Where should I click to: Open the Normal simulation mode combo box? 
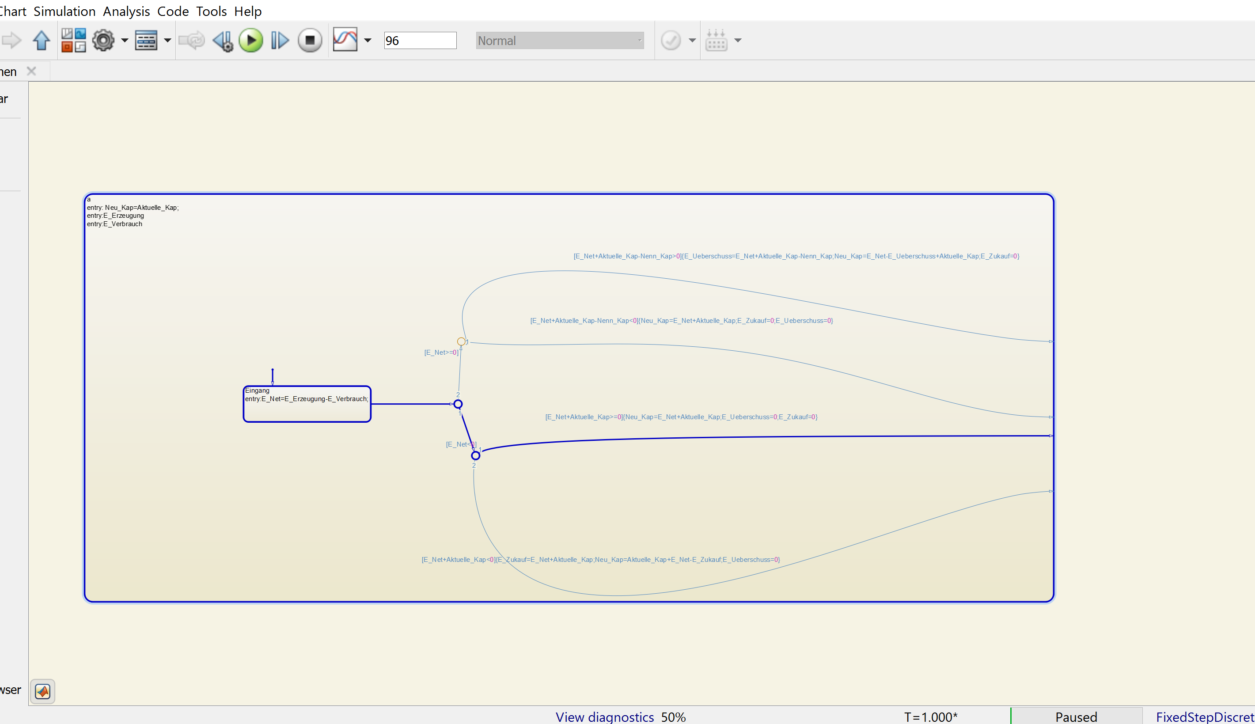pyautogui.click(x=559, y=40)
